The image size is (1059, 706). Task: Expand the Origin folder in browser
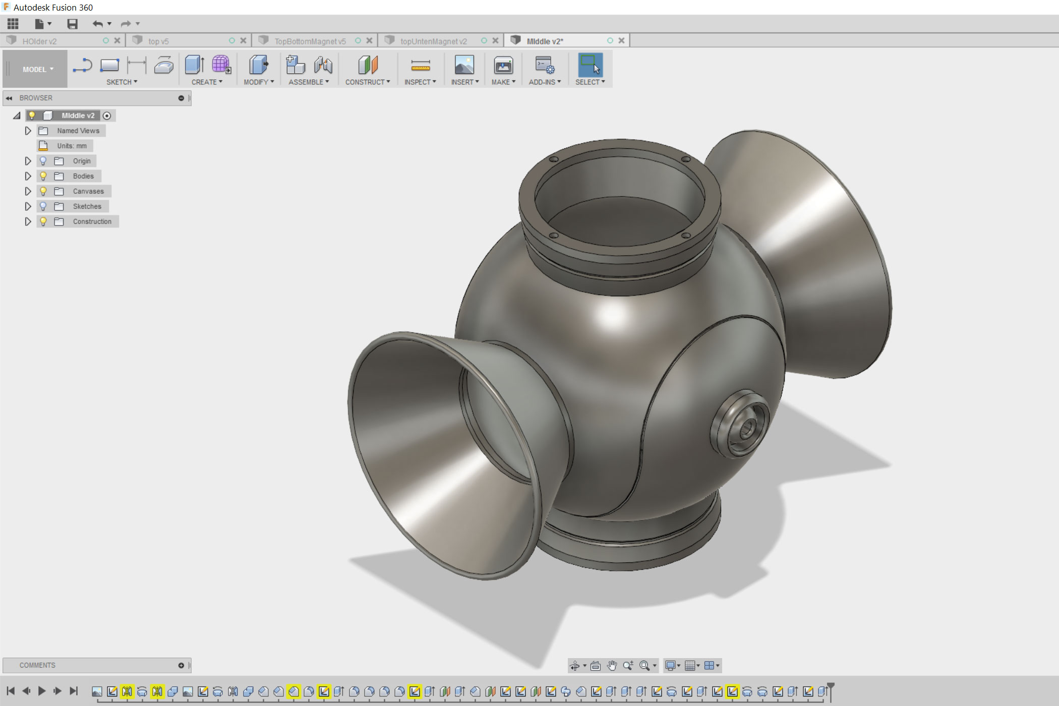(28, 161)
